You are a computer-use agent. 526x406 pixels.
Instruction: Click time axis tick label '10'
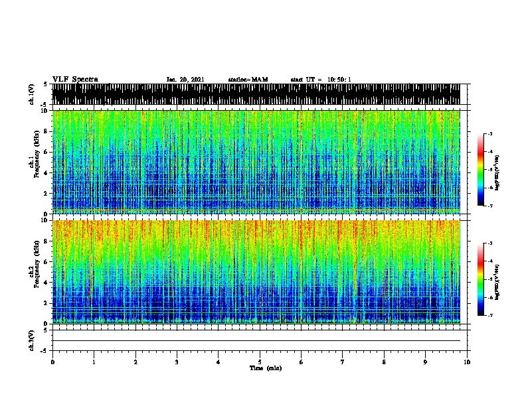(467, 362)
